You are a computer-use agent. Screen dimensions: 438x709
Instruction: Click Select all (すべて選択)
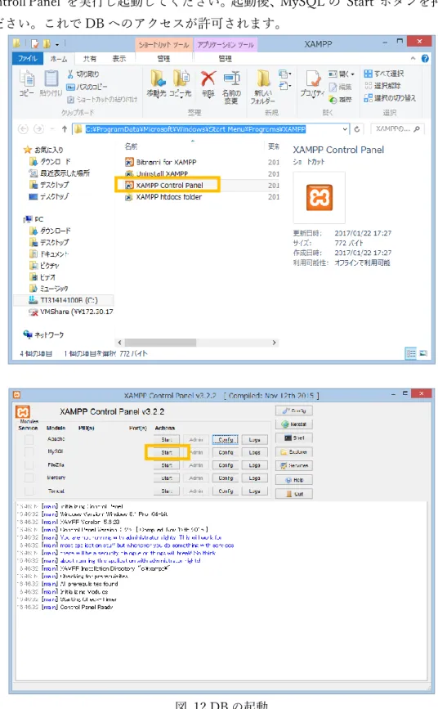[x=384, y=74]
